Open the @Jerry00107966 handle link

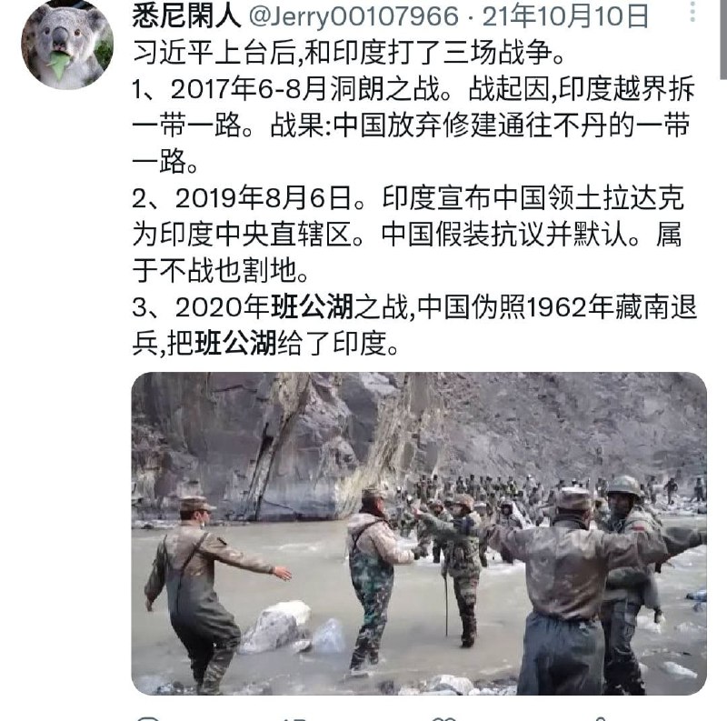(354, 16)
